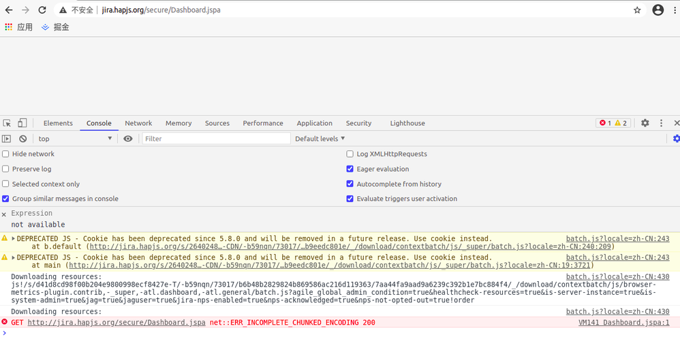Viewport: 680px width, 337px height.
Task: Click the warning icon on second deprecated message
Action: (4, 257)
